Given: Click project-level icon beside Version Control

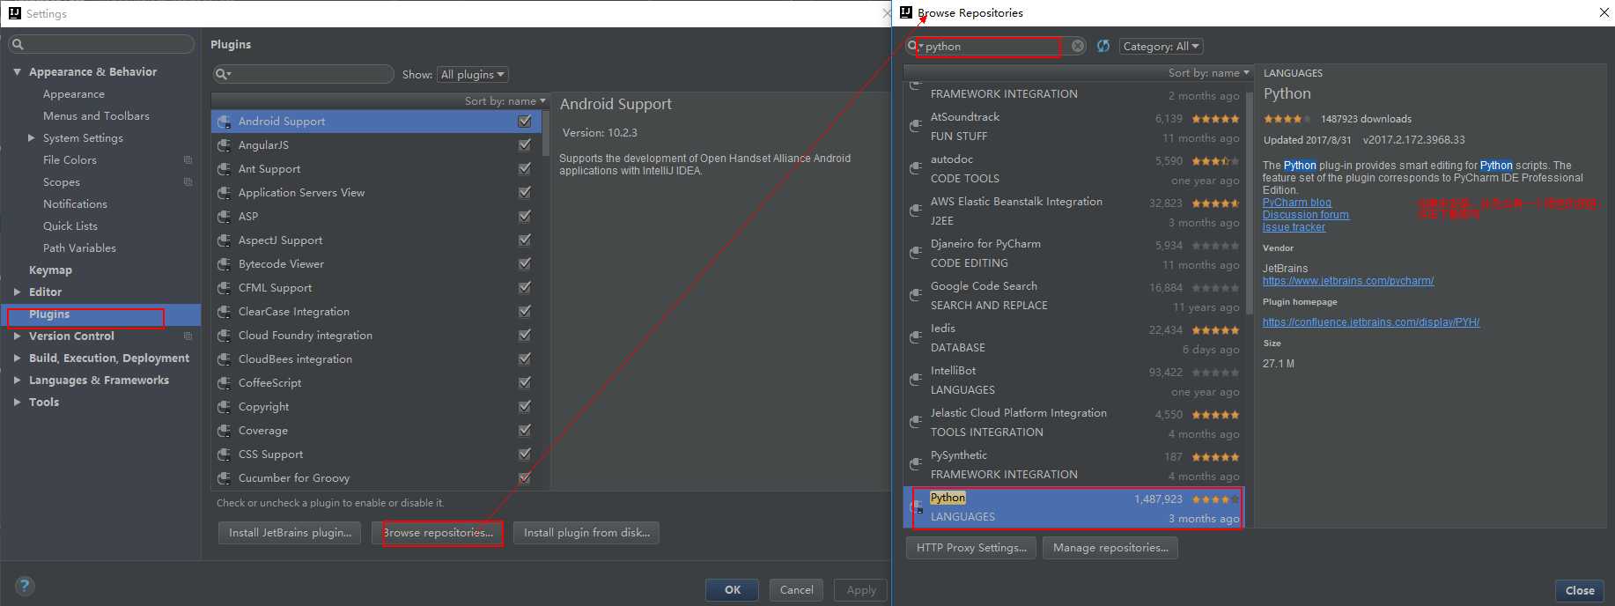Looking at the screenshot, I should pyautogui.click(x=188, y=336).
